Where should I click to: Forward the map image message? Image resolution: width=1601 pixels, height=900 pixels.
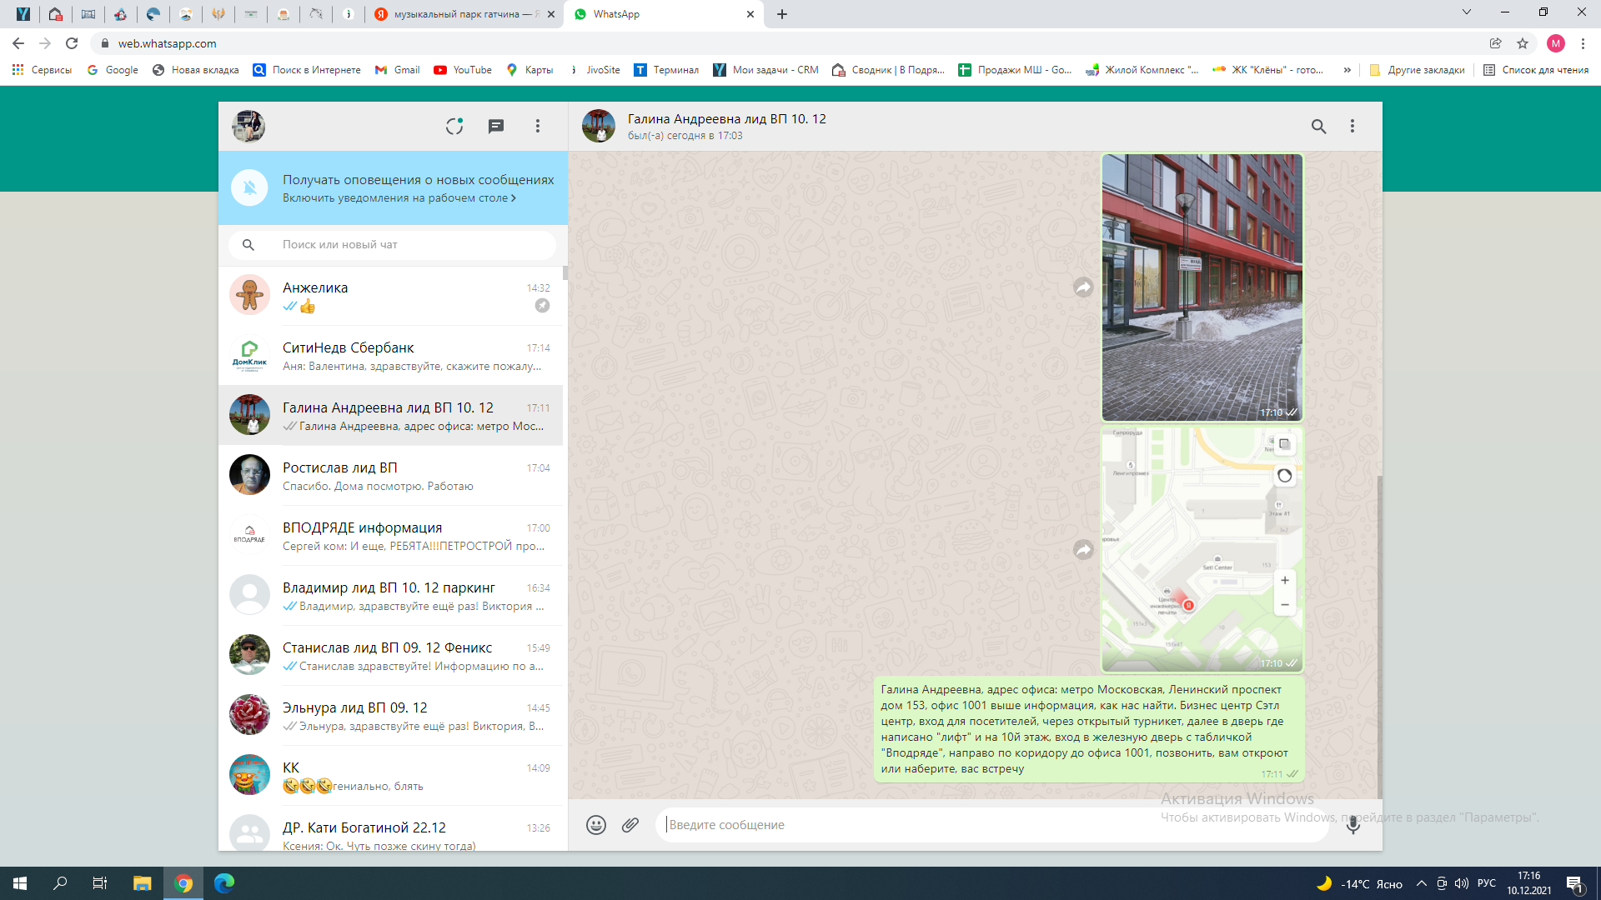(1083, 550)
